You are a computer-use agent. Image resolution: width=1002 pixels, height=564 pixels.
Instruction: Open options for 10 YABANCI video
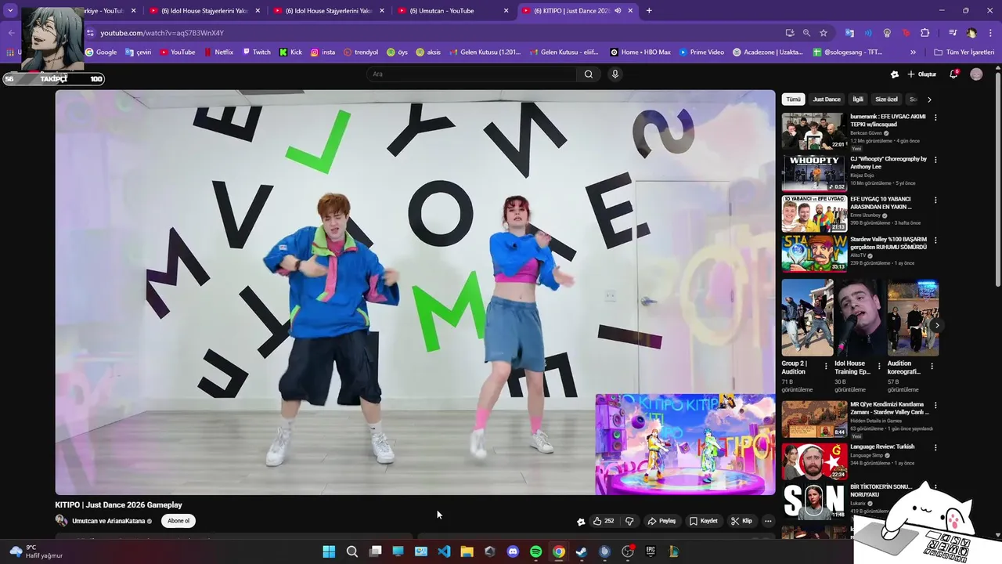click(935, 200)
